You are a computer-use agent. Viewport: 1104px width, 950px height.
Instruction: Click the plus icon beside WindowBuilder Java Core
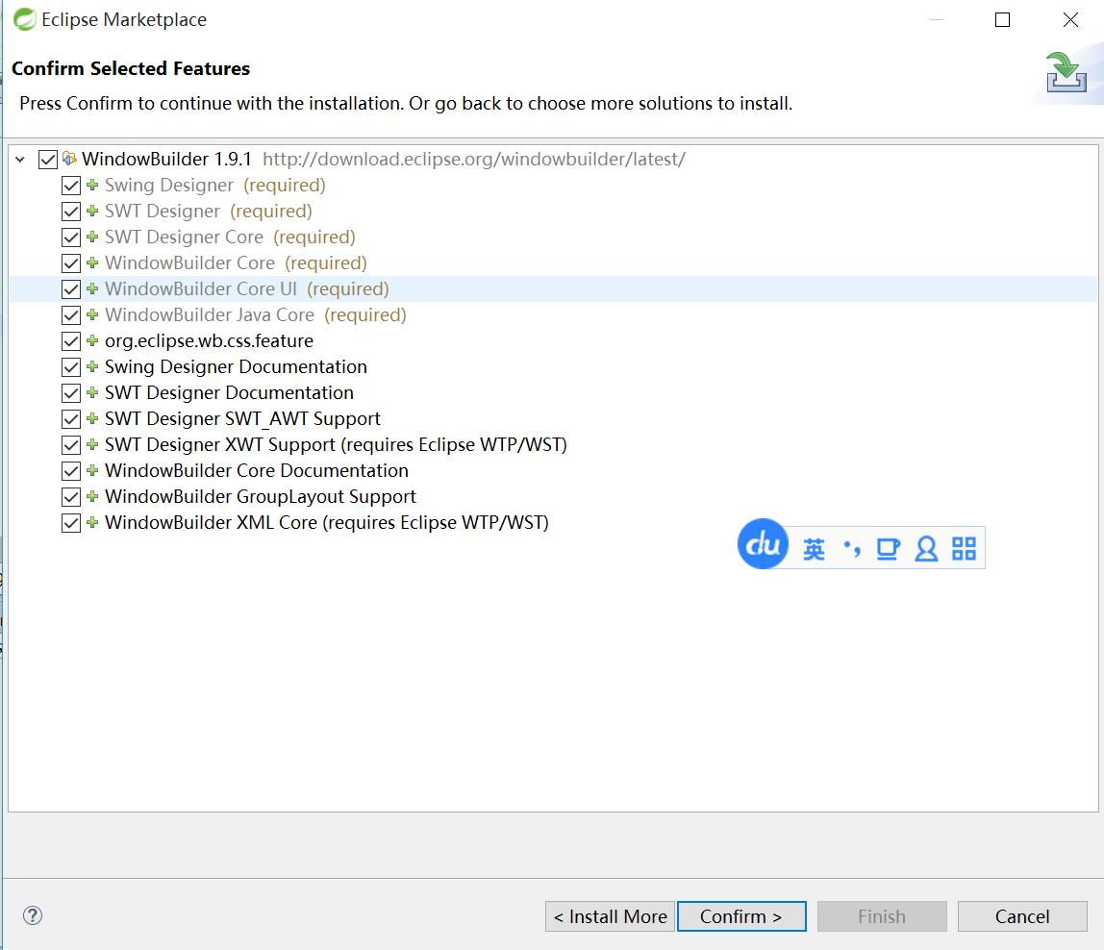tap(92, 314)
